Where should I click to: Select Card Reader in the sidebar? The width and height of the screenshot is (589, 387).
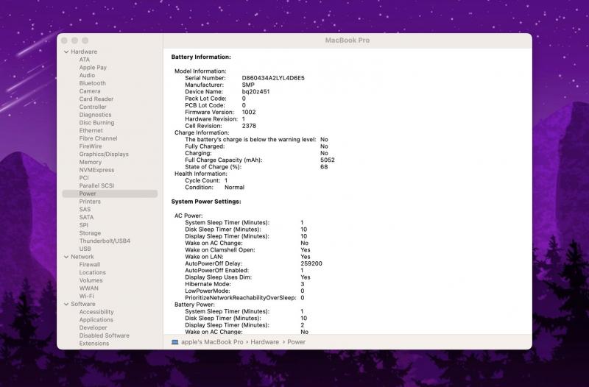(x=96, y=99)
